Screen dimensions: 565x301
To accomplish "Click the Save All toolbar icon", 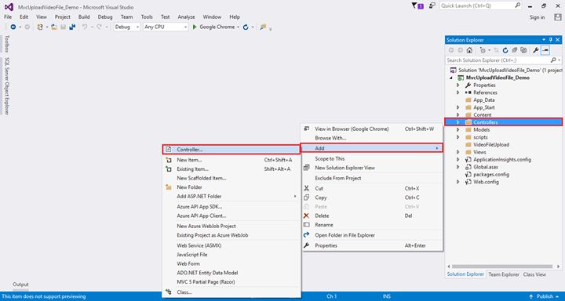I will 72,27.
